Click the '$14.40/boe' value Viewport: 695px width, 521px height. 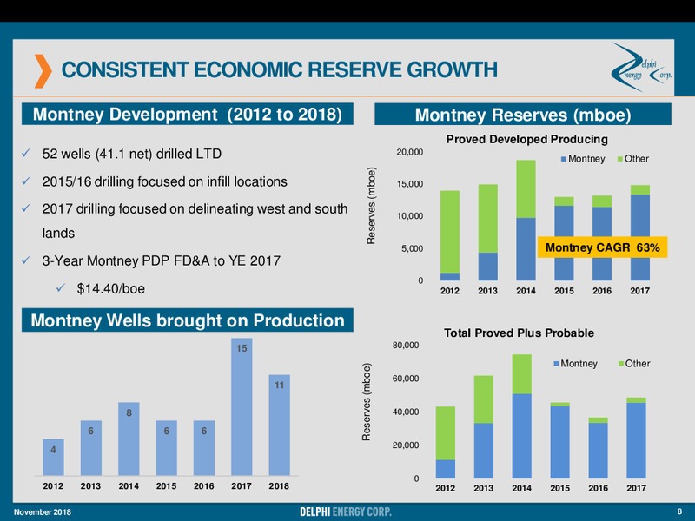[111, 289]
